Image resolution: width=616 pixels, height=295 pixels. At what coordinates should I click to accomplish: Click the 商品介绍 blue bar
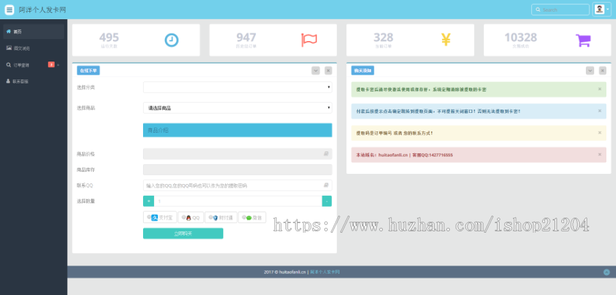(238, 130)
